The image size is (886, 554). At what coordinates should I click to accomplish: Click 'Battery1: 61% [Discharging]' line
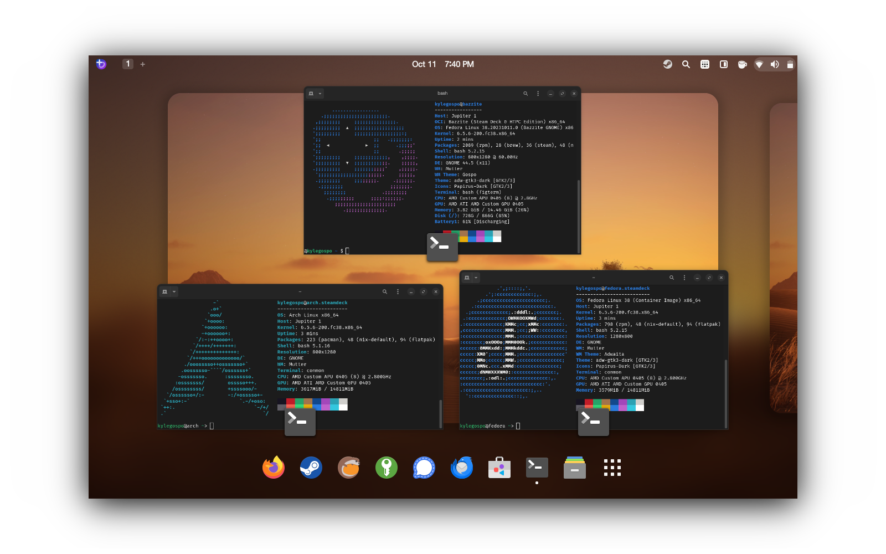coord(472,222)
